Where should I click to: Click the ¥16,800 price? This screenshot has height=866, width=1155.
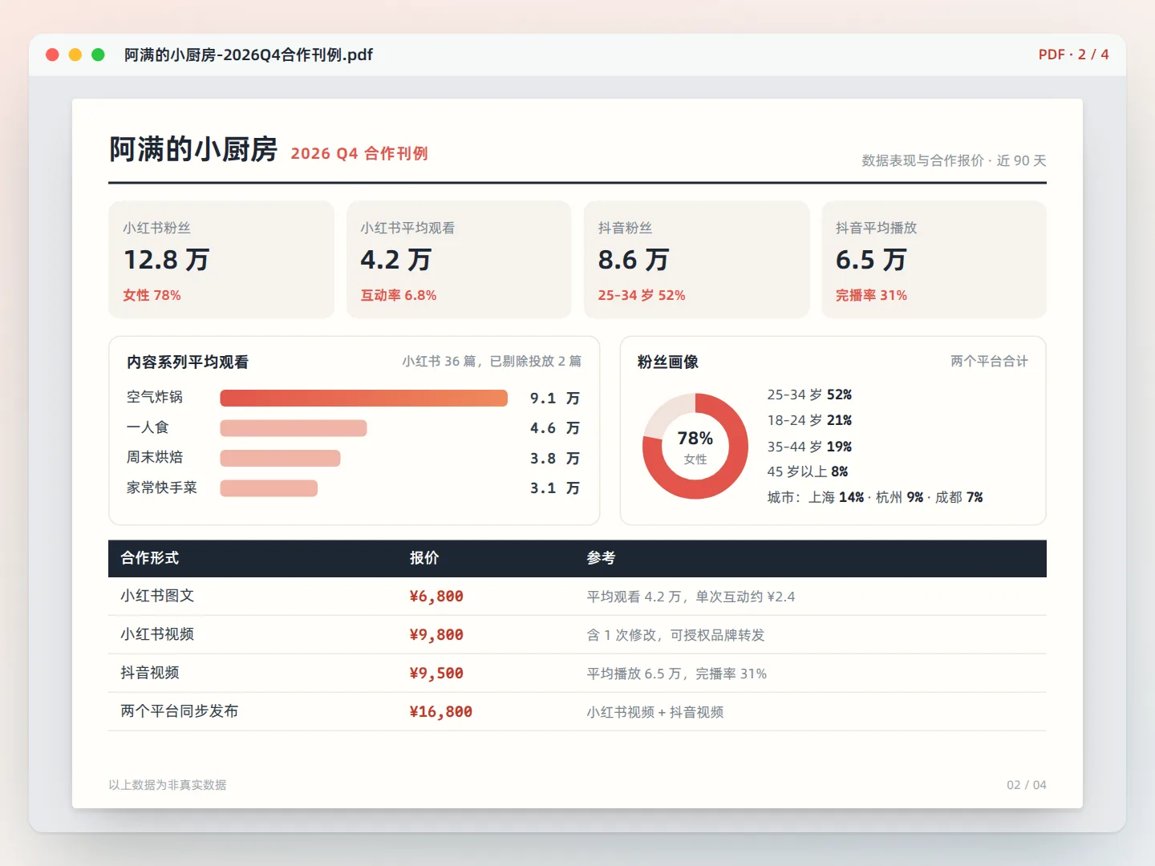point(441,712)
